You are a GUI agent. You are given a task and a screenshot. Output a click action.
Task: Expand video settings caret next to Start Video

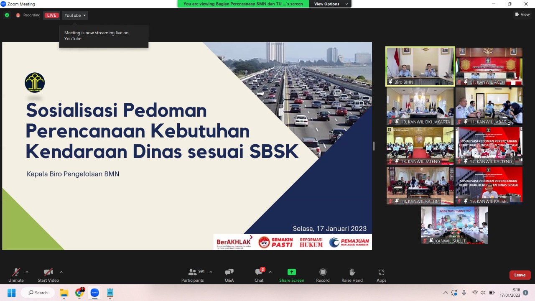tap(61, 272)
